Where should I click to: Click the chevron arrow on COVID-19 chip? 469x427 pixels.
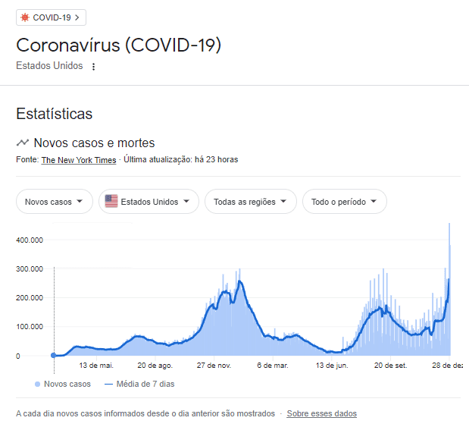click(x=77, y=17)
